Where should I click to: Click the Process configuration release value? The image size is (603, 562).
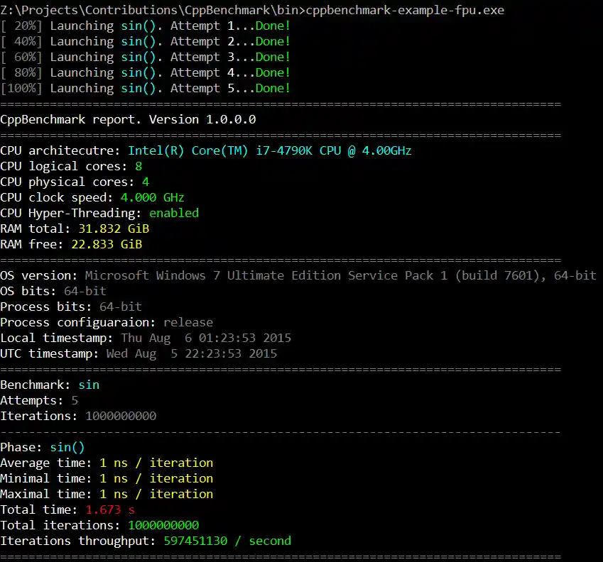pyautogui.click(x=188, y=322)
